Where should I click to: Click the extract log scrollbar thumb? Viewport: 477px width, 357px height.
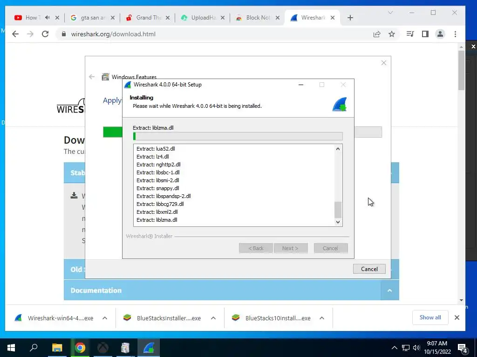(338, 210)
